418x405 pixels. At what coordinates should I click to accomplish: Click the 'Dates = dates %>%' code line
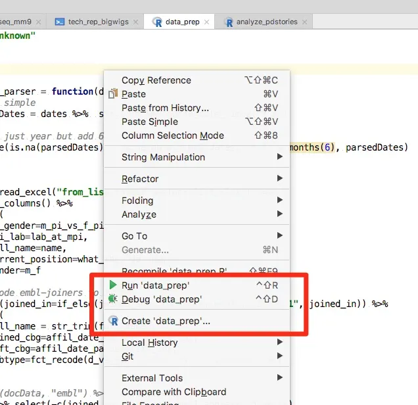tap(44, 114)
